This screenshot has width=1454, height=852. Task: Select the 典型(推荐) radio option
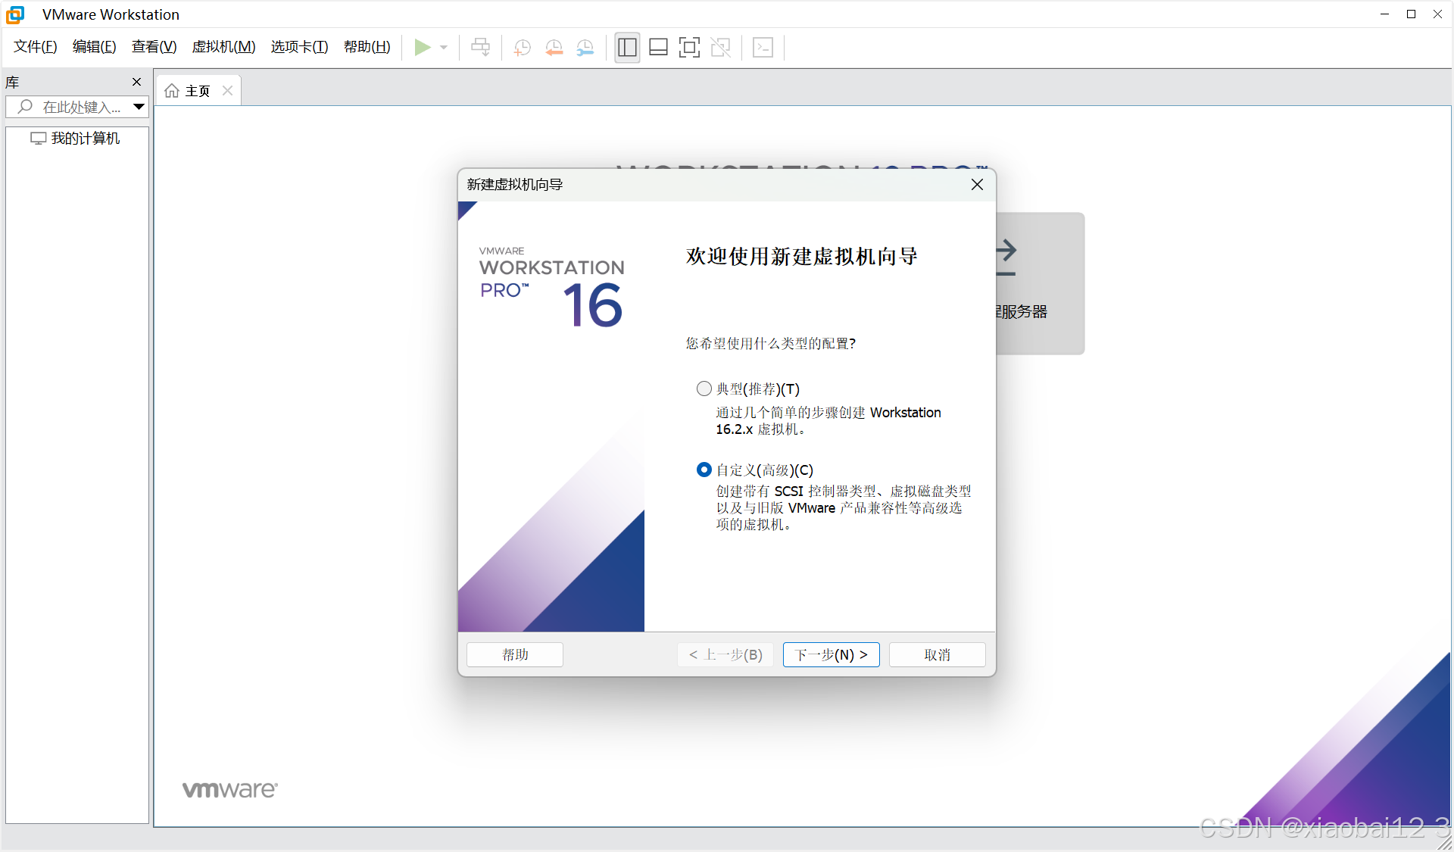704,389
